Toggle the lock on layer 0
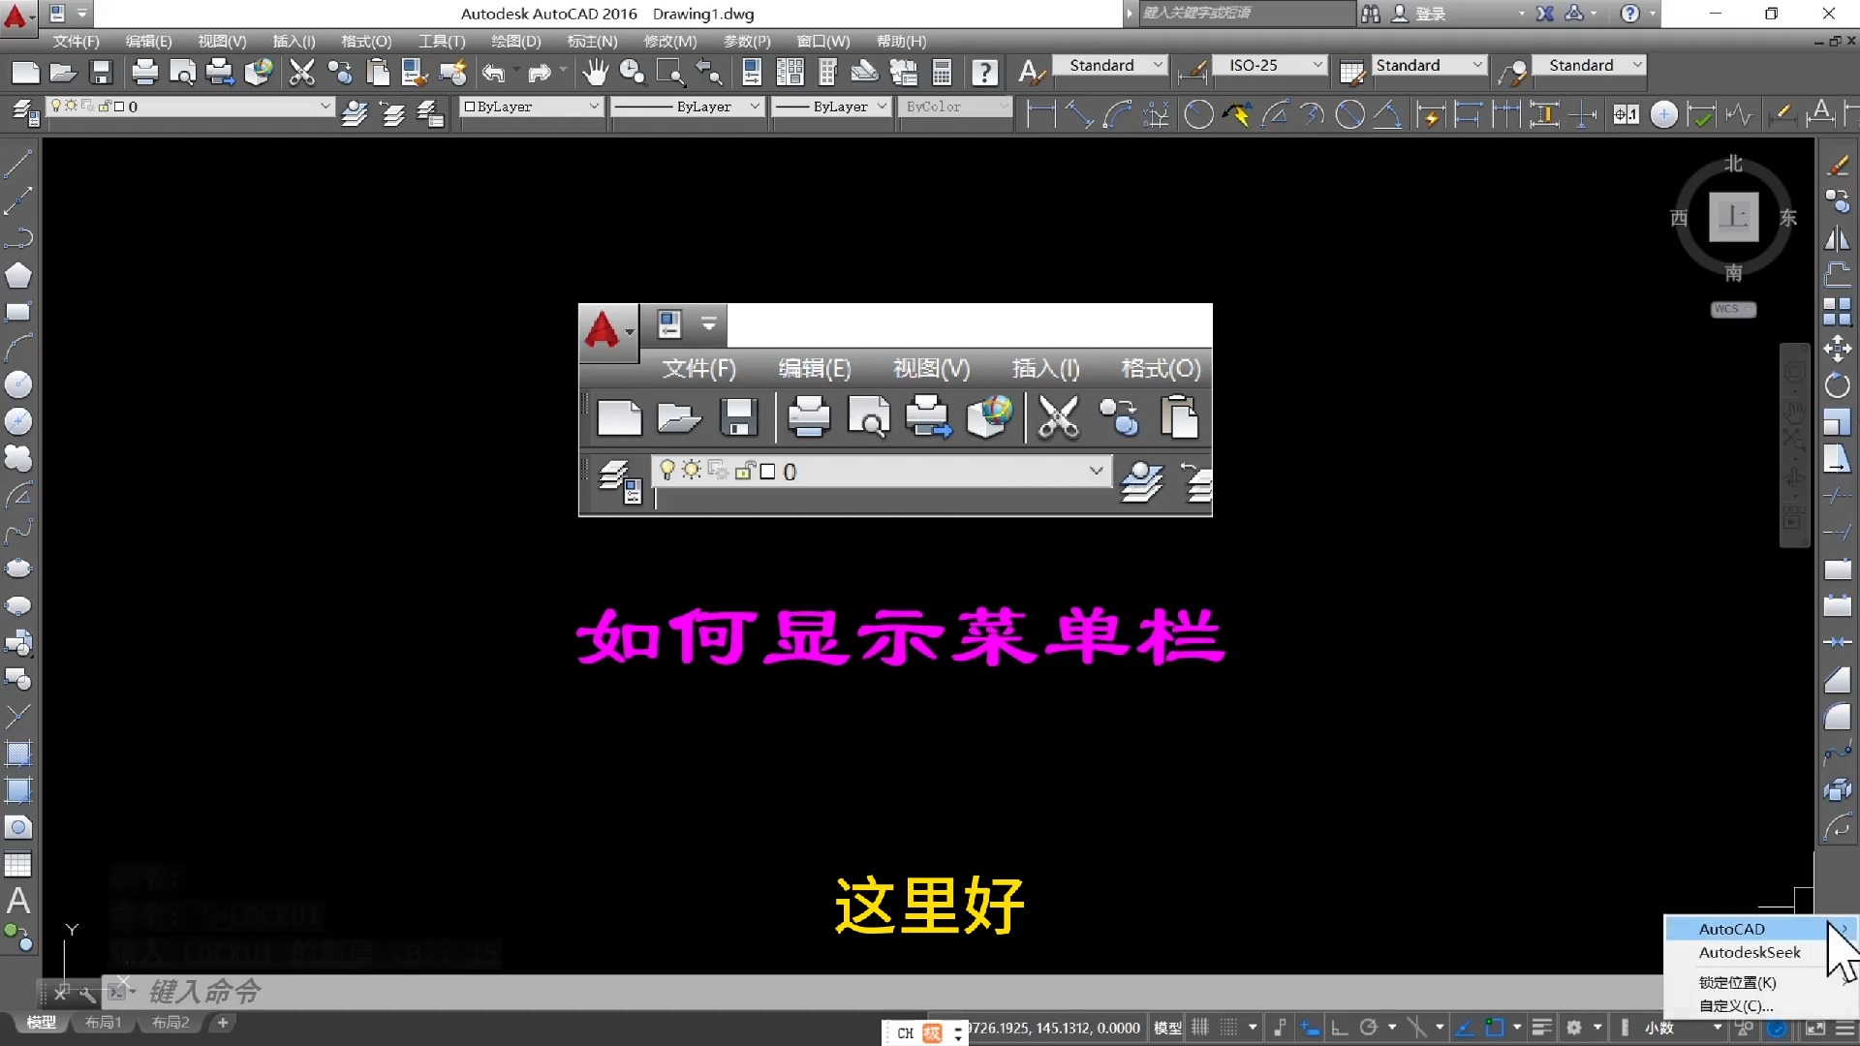1860x1046 pixels. pyautogui.click(x=103, y=107)
